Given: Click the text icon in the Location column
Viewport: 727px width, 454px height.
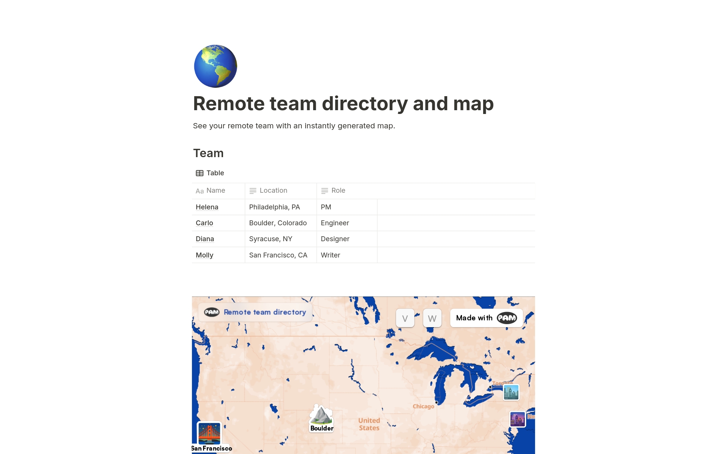Looking at the screenshot, I should coord(253,191).
